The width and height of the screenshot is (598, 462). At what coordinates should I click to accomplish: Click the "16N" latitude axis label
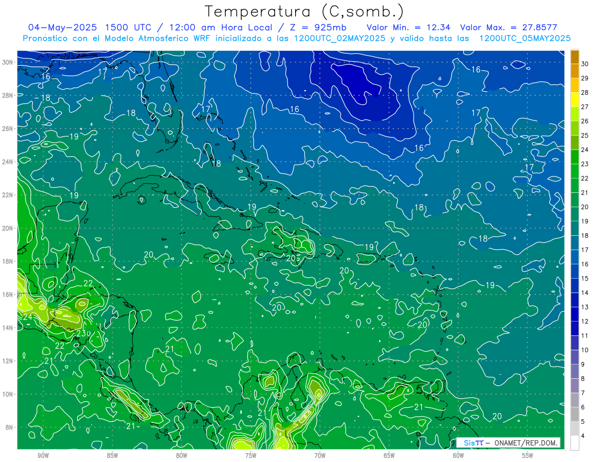point(8,295)
